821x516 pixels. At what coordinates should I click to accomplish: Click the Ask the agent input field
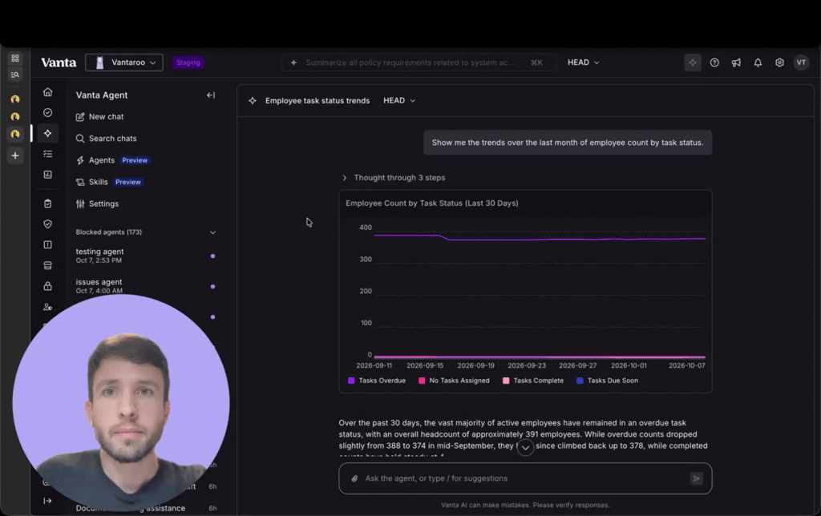click(525, 478)
